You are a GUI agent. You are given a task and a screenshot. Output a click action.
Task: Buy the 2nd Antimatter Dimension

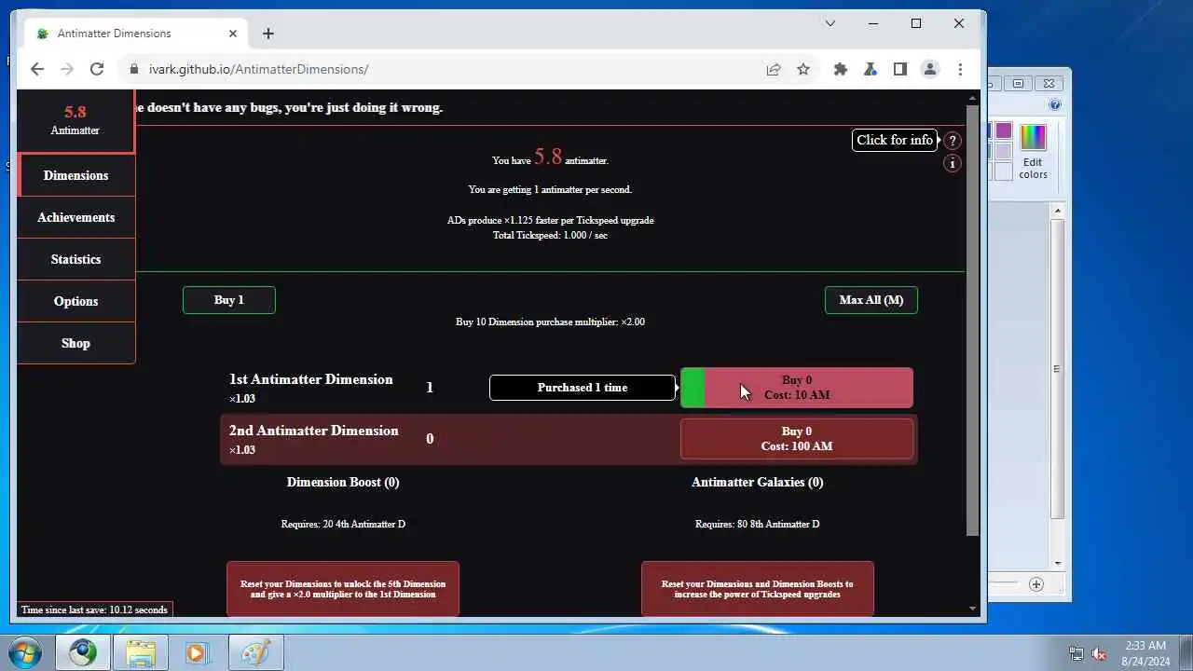[797, 439]
